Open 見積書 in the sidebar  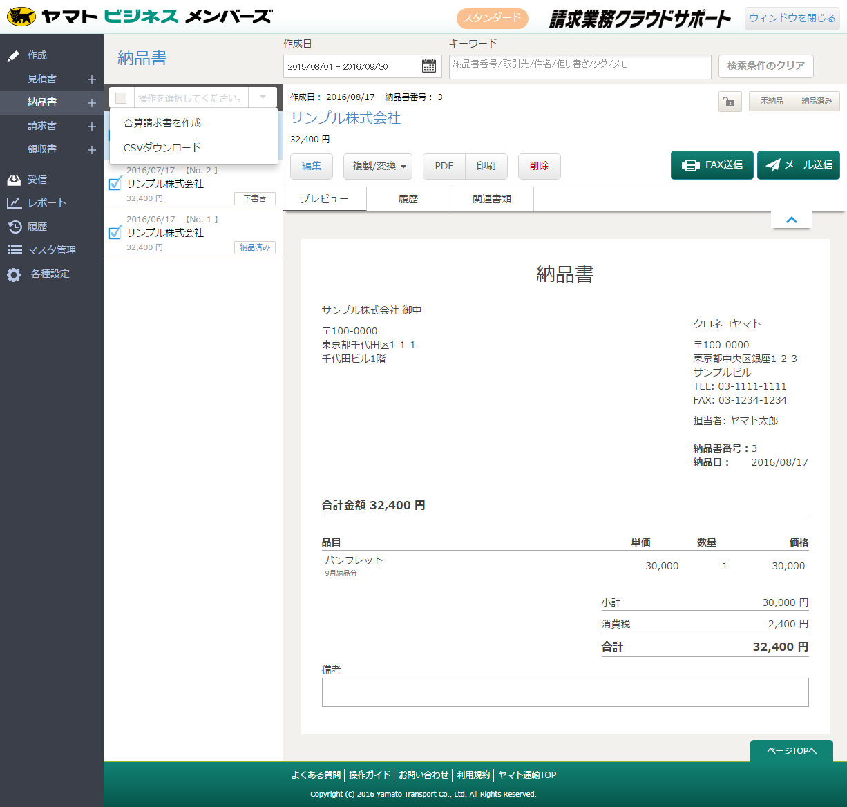(x=42, y=79)
